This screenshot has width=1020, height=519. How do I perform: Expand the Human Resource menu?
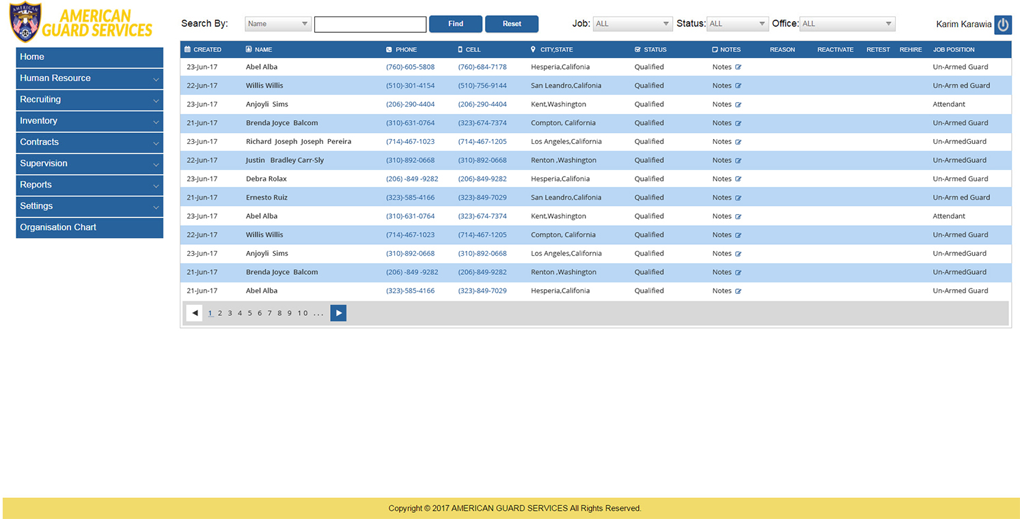click(x=89, y=78)
